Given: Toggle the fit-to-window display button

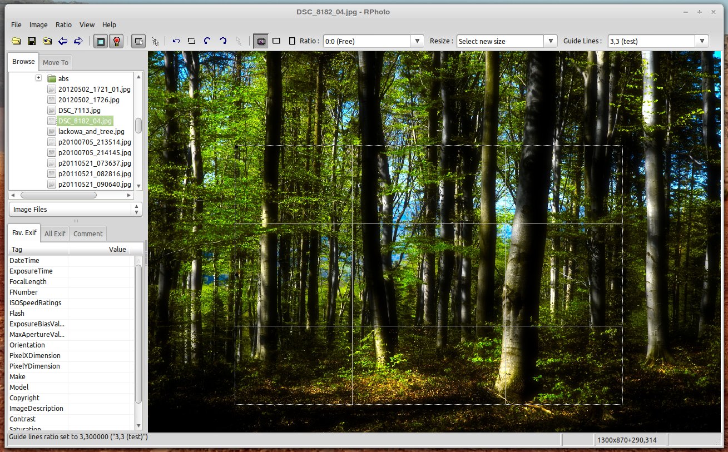Looking at the screenshot, I should point(100,41).
